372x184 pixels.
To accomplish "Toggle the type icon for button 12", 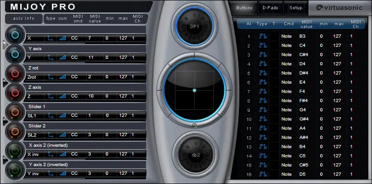I will coord(263,138).
